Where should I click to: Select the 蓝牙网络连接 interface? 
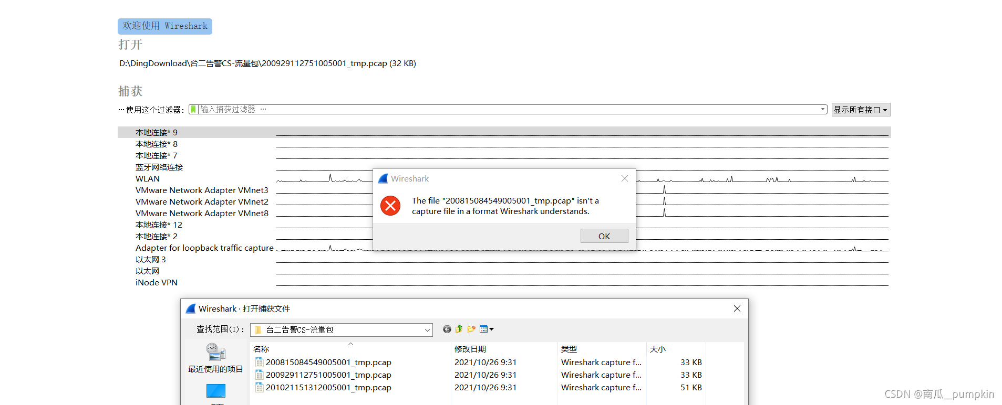coord(159,167)
